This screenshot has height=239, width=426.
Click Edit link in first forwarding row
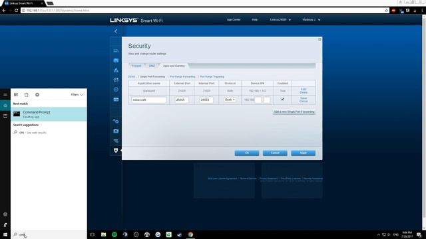pyautogui.click(x=304, y=89)
